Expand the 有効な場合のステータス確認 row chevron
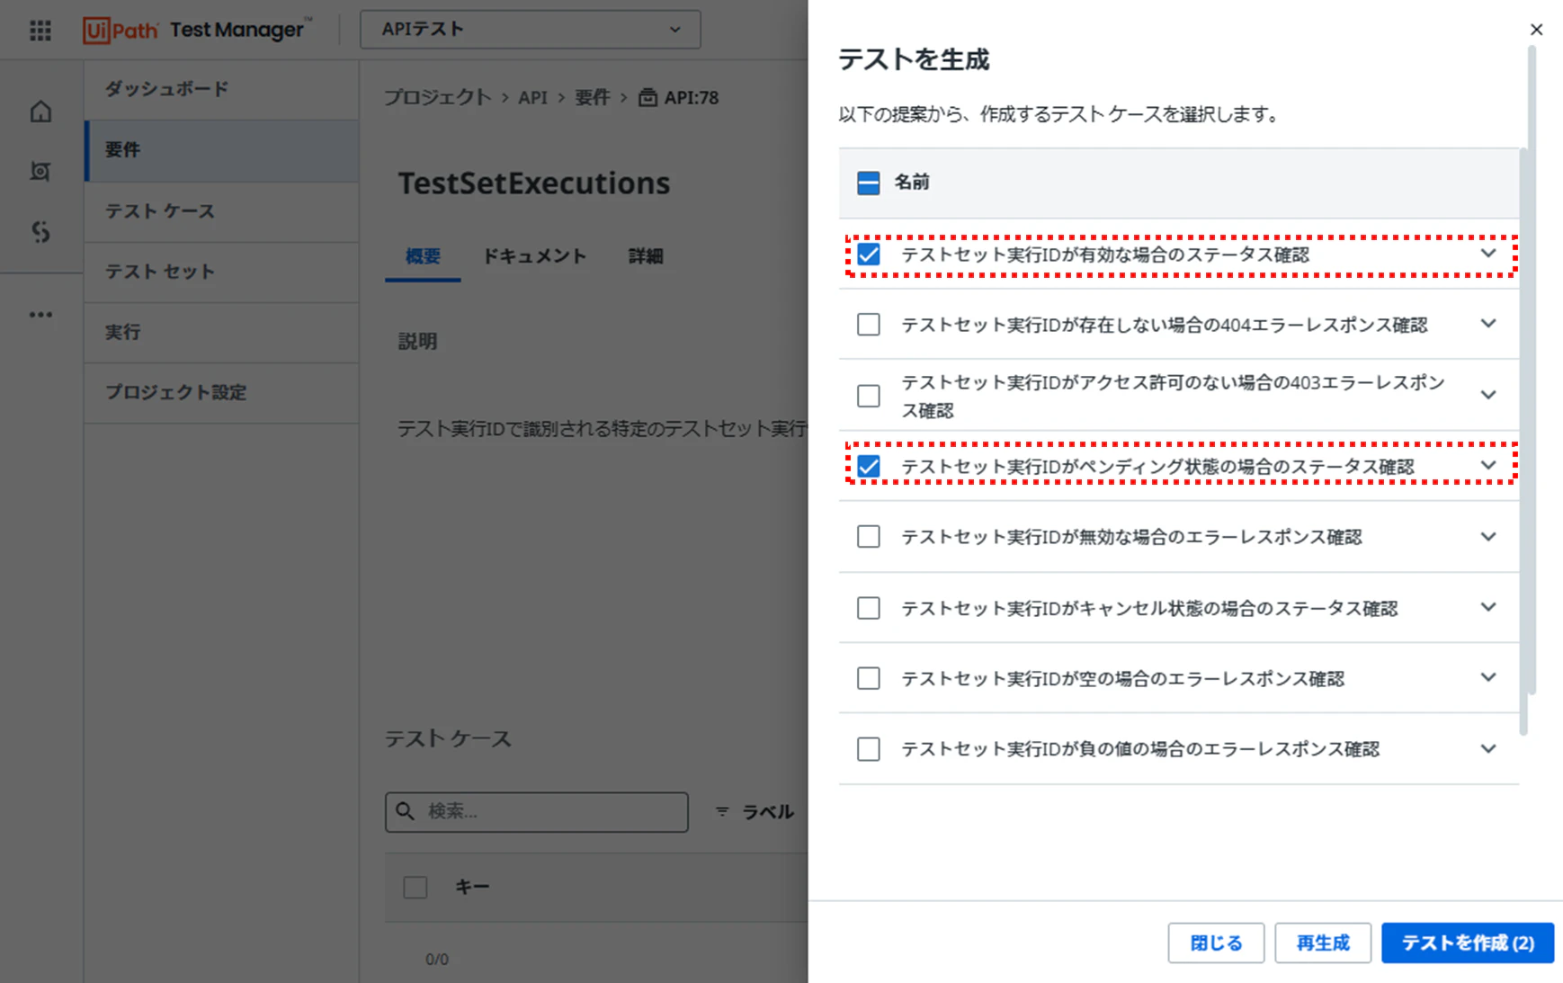Viewport: 1563px width, 983px height. pos(1488,254)
